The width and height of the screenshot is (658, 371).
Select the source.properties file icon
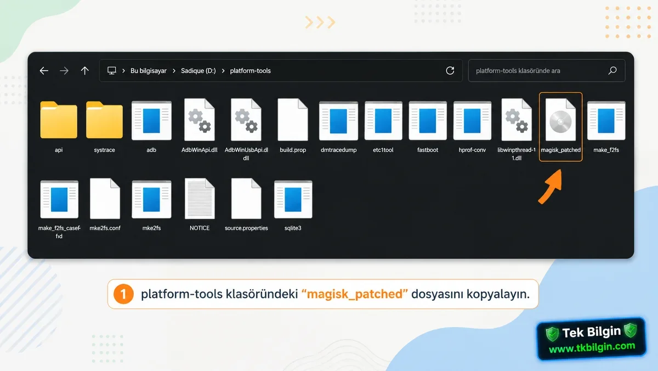coord(246,199)
